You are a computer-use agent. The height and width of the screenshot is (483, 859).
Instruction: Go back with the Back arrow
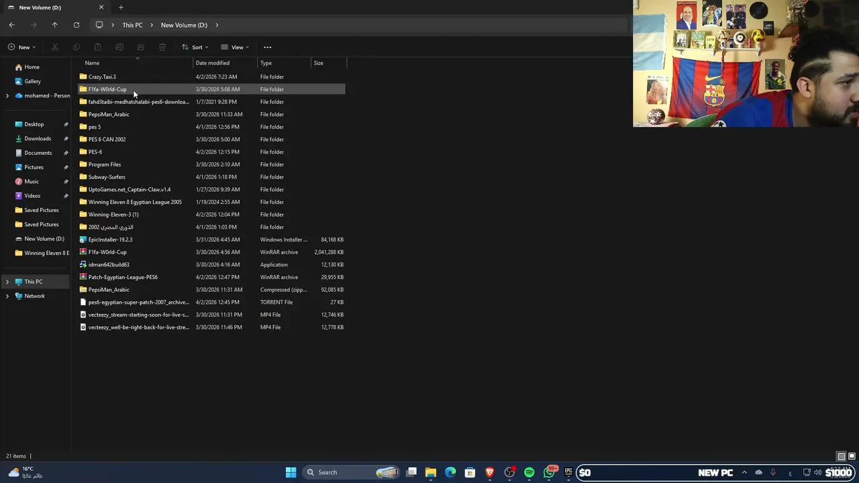12,25
